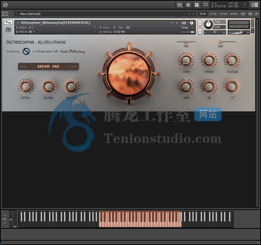Click the instrument volume slider
Screen dimensions: 261x245
point(239,32)
